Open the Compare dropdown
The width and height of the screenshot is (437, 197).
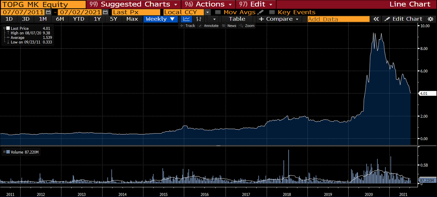tap(279, 19)
